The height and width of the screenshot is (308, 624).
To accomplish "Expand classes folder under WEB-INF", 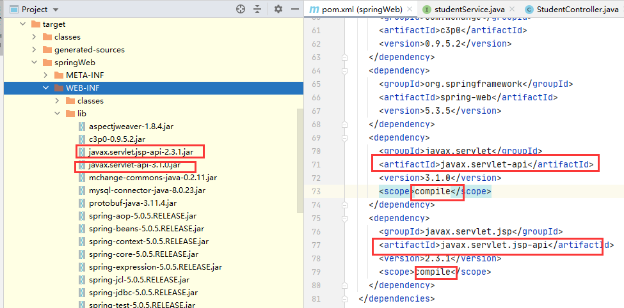I will 58,100.
